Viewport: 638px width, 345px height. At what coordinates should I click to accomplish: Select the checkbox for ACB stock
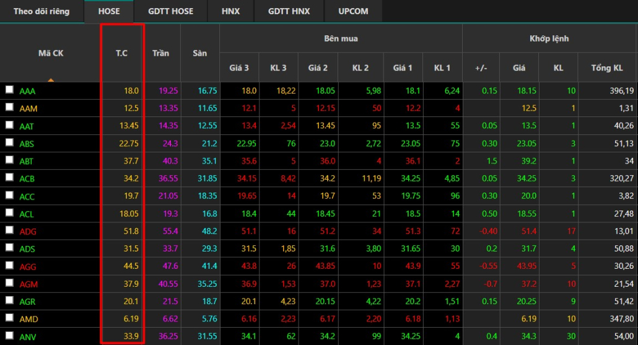[9, 178]
